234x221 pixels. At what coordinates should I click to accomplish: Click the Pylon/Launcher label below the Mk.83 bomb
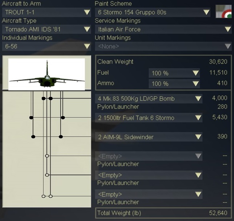click(118, 107)
